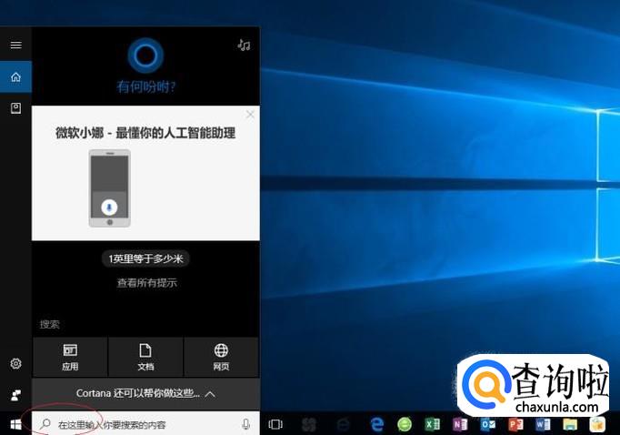Open the Cortana hamburger menu
Screen dimensions: 620x435
pyautogui.click(x=15, y=45)
